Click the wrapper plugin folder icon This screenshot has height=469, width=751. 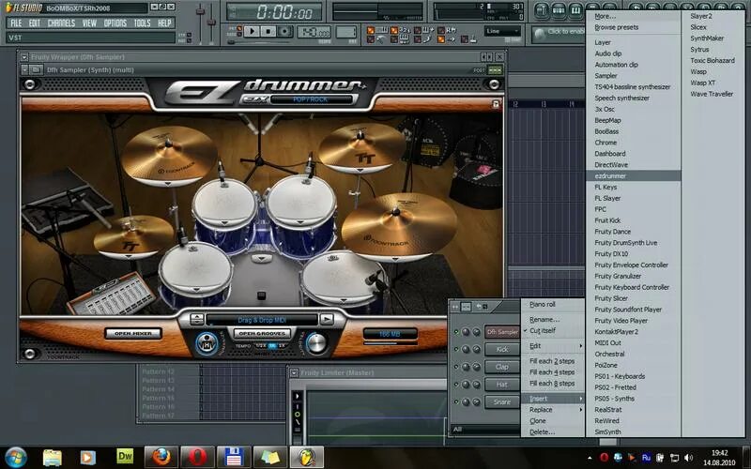coord(36,69)
